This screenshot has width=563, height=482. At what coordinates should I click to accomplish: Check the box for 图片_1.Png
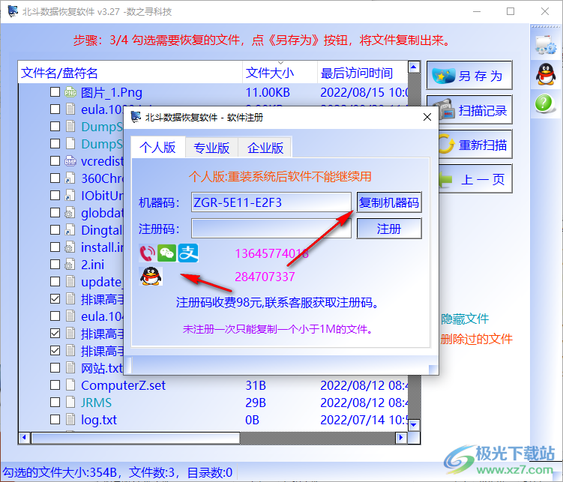tap(55, 92)
